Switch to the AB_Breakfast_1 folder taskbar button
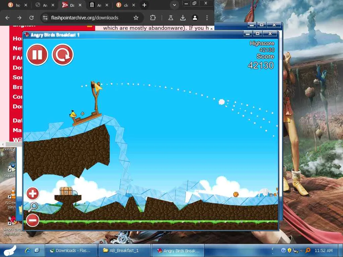Screen dimensions: 343x257 (124, 250)
